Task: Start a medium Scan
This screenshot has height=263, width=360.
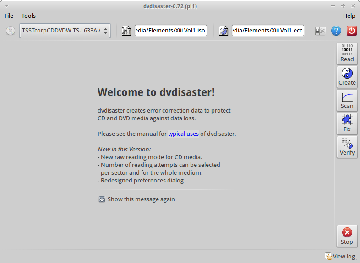Action: 347,100
